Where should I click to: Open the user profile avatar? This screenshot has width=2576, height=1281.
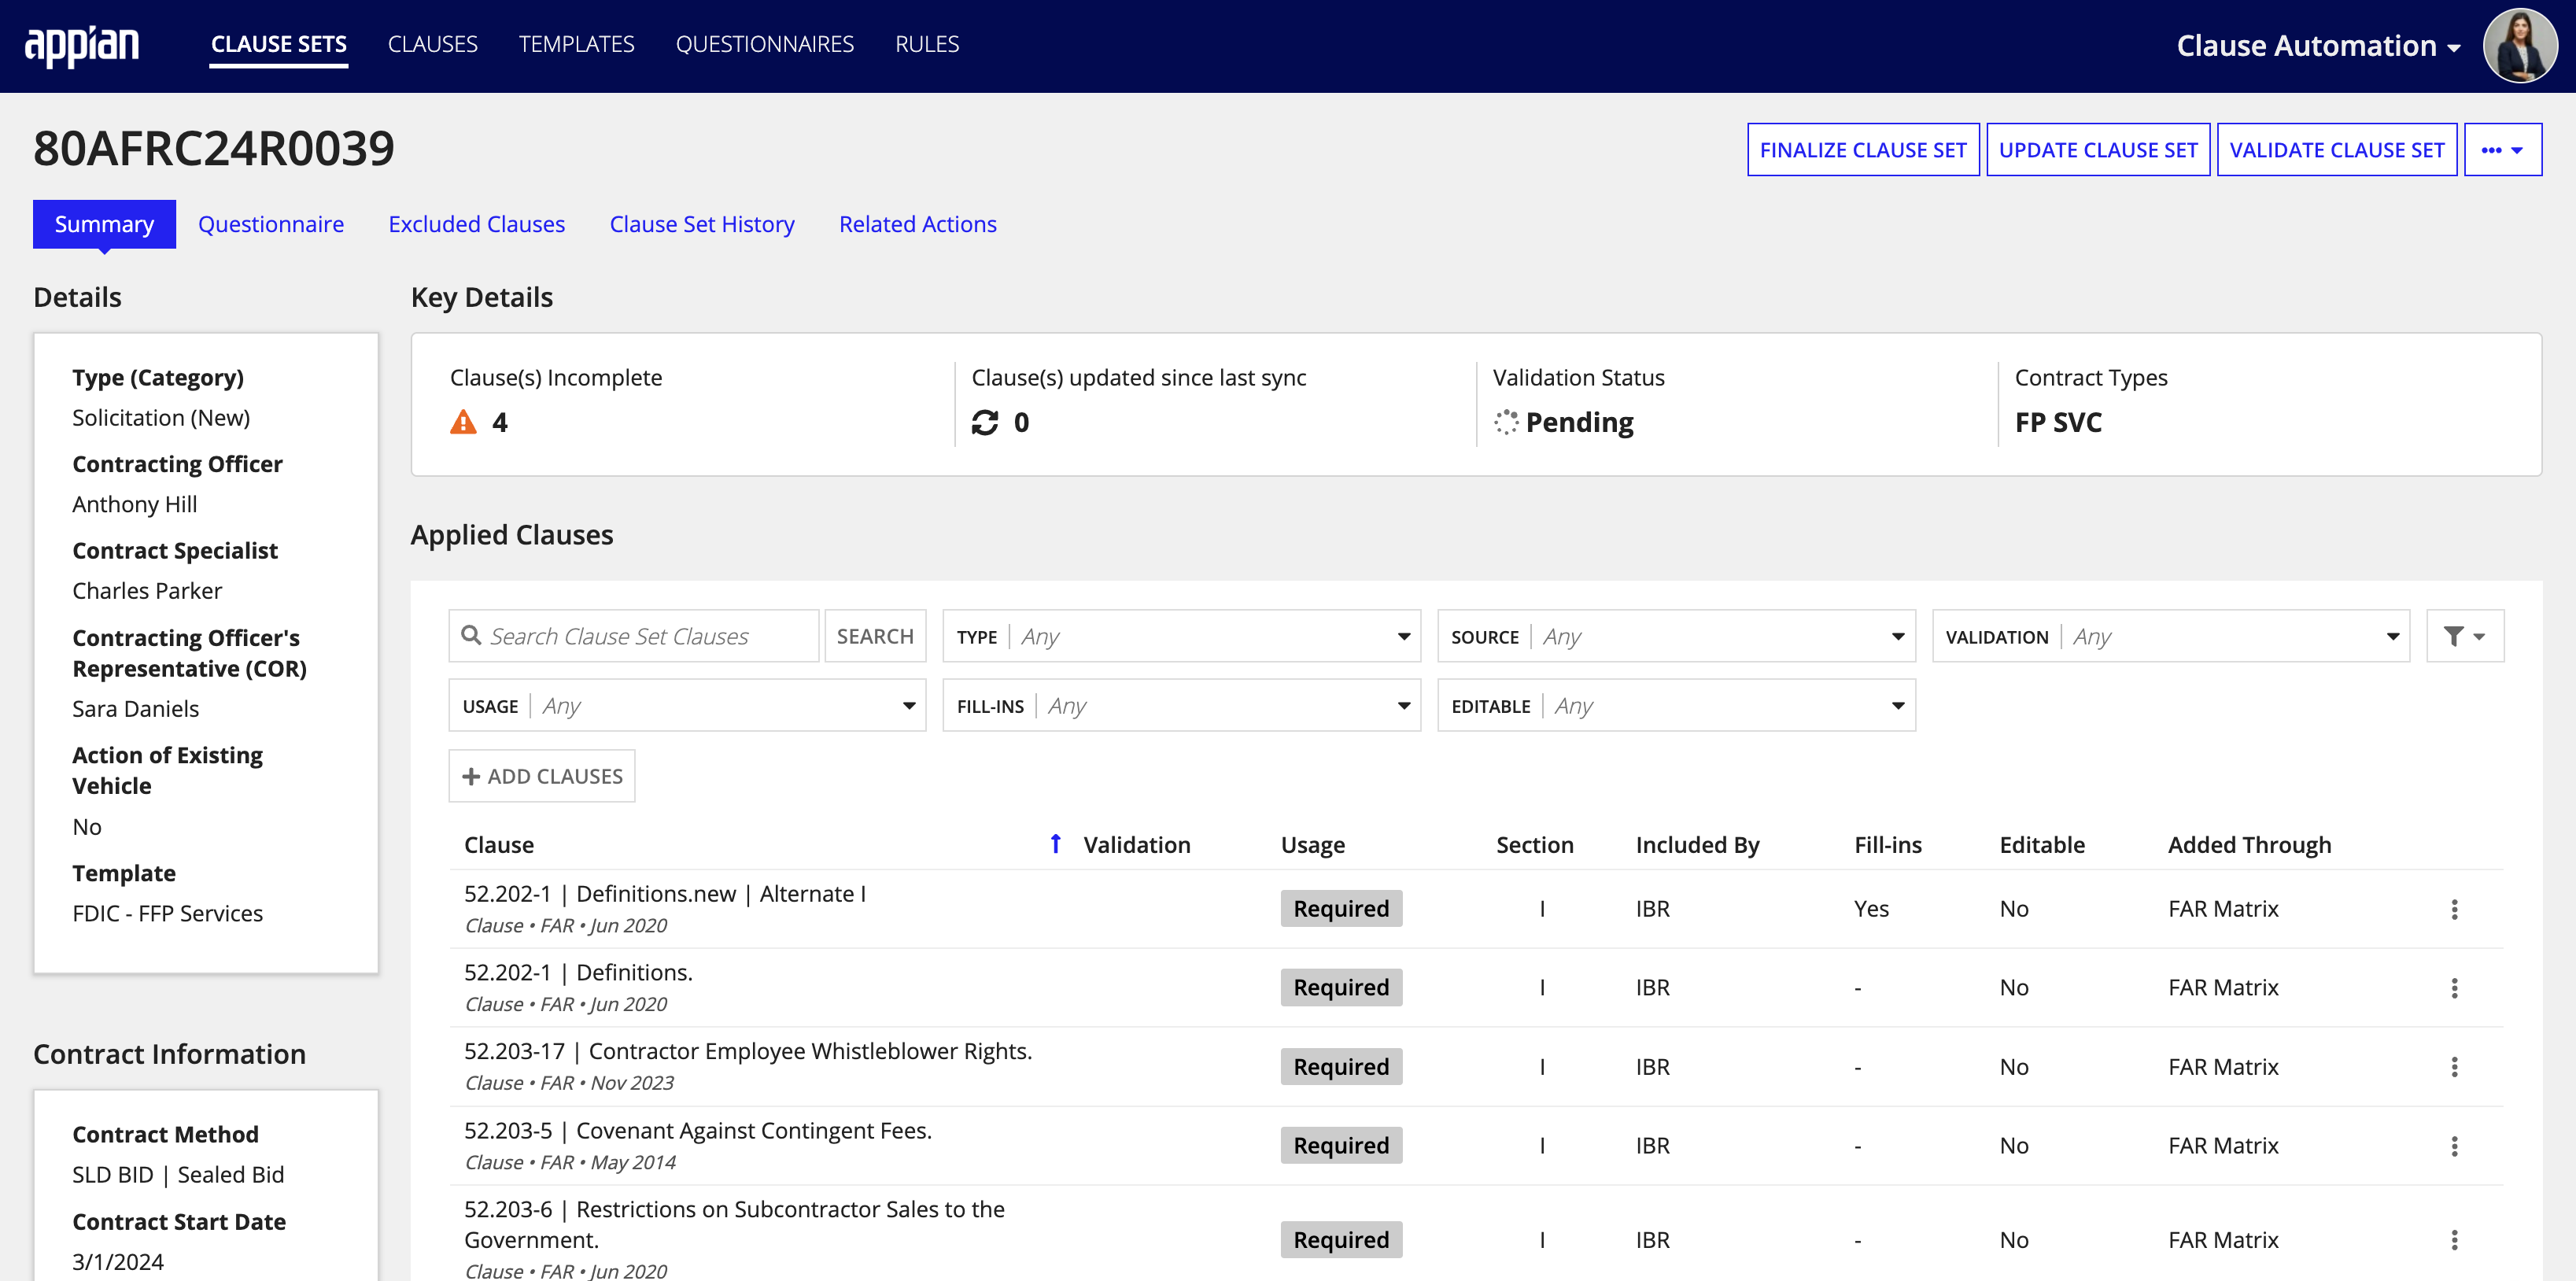point(2519,46)
